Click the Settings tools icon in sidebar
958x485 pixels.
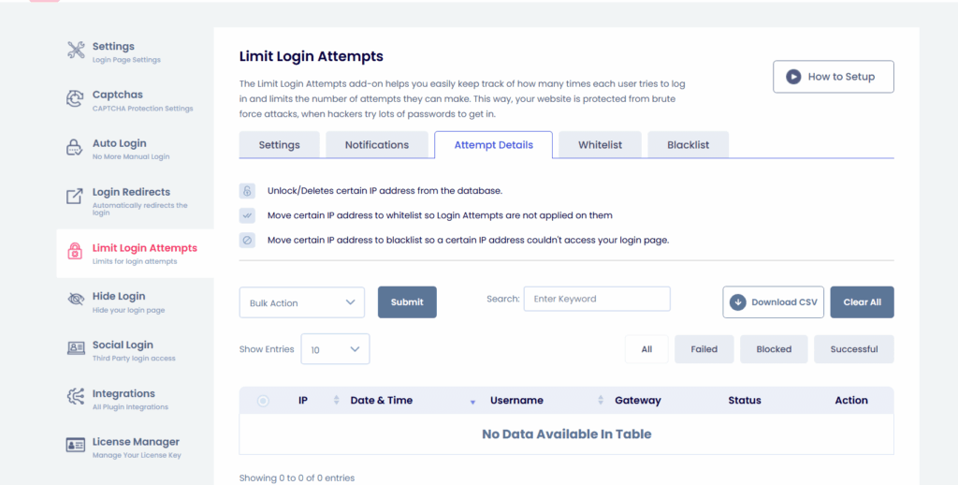76,51
